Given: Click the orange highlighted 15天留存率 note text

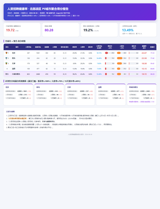Looking at the screenshot, I should (x=18, y=118).
